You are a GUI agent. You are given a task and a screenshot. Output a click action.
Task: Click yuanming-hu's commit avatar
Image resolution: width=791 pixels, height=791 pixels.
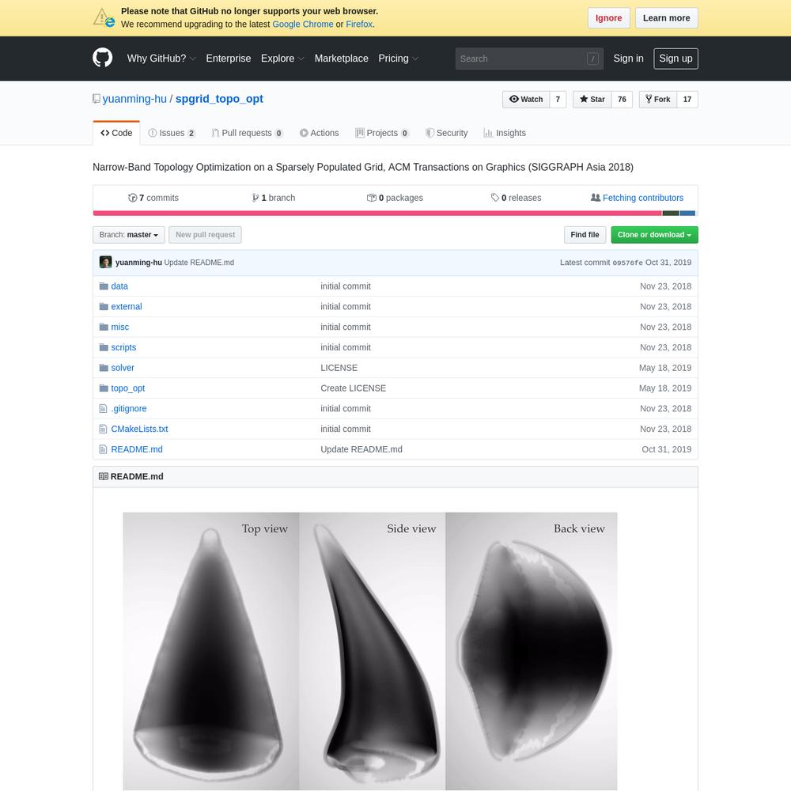(x=105, y=262)
